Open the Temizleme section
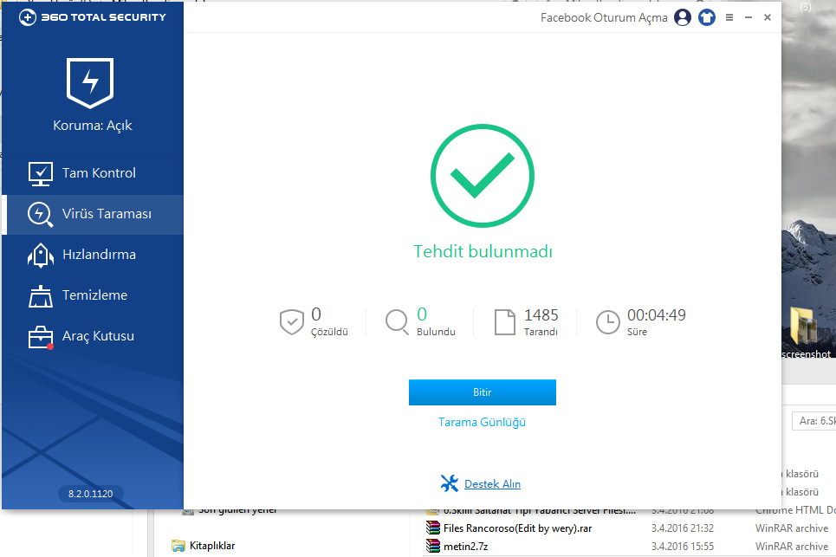 click(93, 295)
